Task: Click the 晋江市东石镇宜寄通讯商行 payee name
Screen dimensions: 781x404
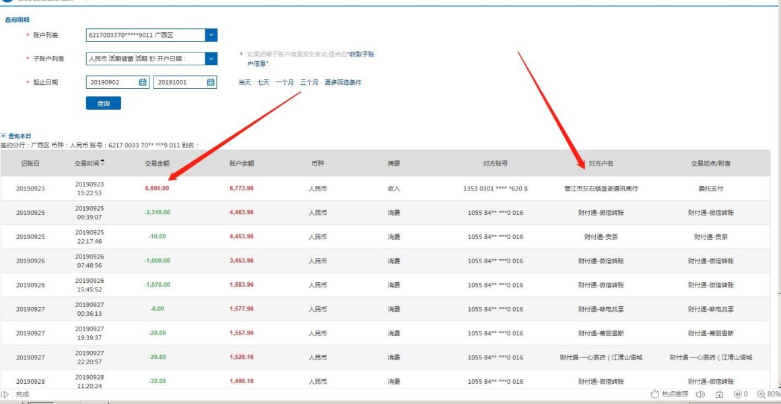Action: [x=601, y=189]
